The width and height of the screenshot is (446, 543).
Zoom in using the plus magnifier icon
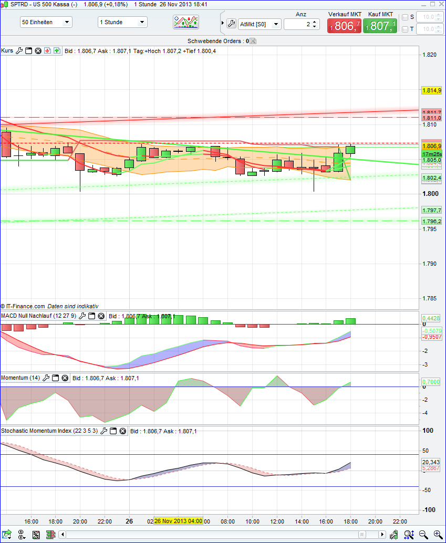(x=437, y=535)
